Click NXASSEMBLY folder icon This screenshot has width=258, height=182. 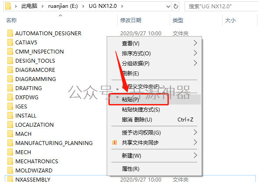pos(10,179)
